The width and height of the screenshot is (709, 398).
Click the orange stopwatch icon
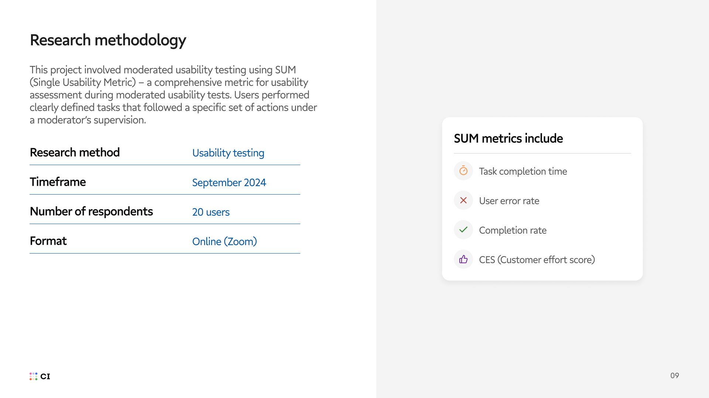(463, 171)
